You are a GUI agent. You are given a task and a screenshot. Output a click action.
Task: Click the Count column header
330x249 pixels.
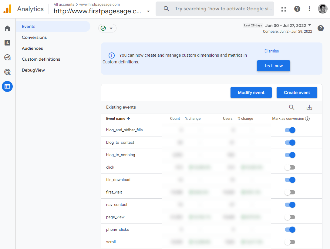[175, 119]
